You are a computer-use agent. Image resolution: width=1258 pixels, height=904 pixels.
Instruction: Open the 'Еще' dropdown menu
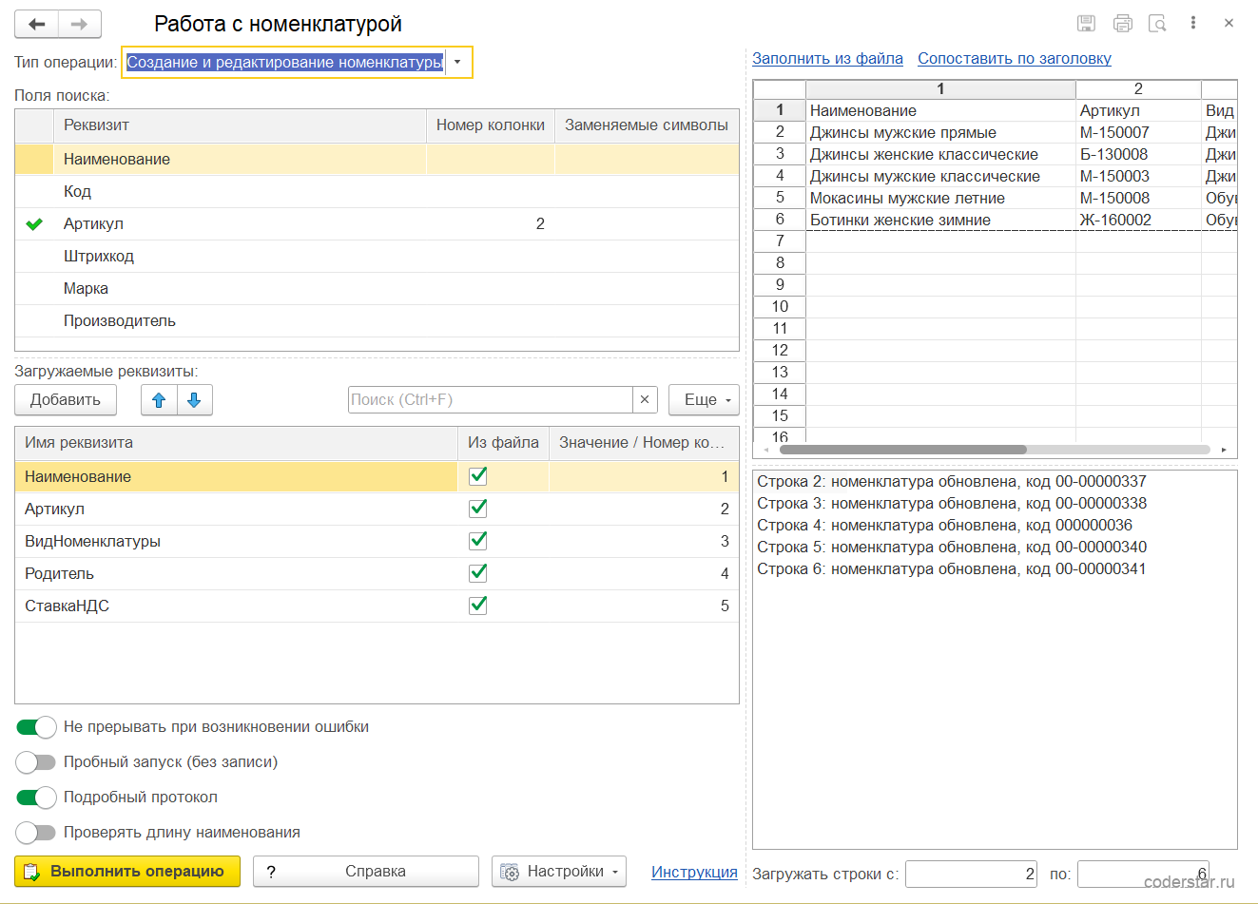pos(704,400)
